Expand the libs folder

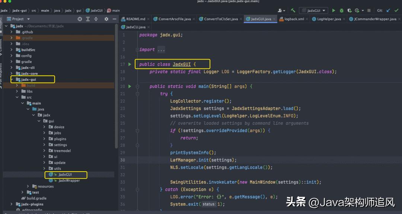(x=17, y=91)
